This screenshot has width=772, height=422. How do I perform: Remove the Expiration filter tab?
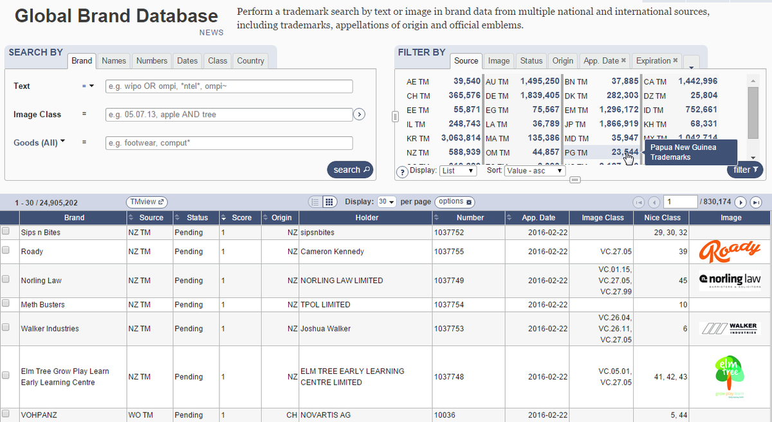[675, 60]
